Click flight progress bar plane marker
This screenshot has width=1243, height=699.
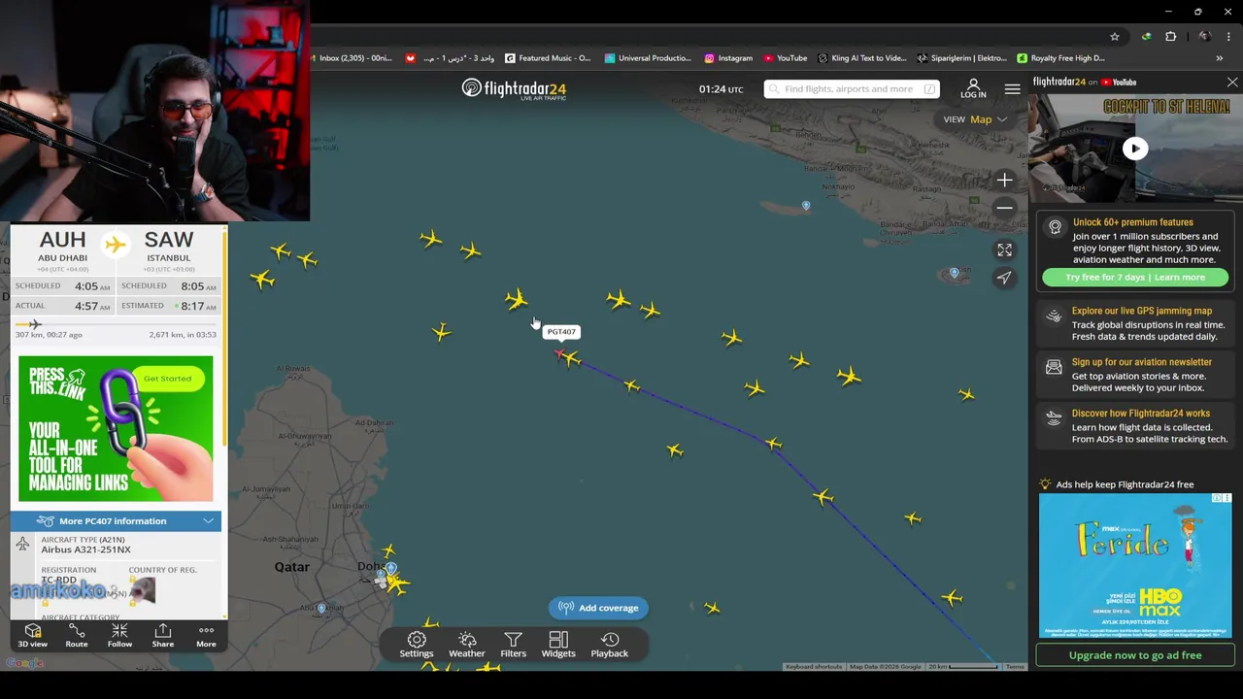35,324
